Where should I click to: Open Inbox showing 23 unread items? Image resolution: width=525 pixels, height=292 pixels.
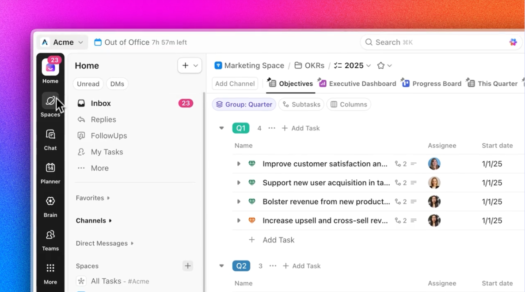point(101,103)
